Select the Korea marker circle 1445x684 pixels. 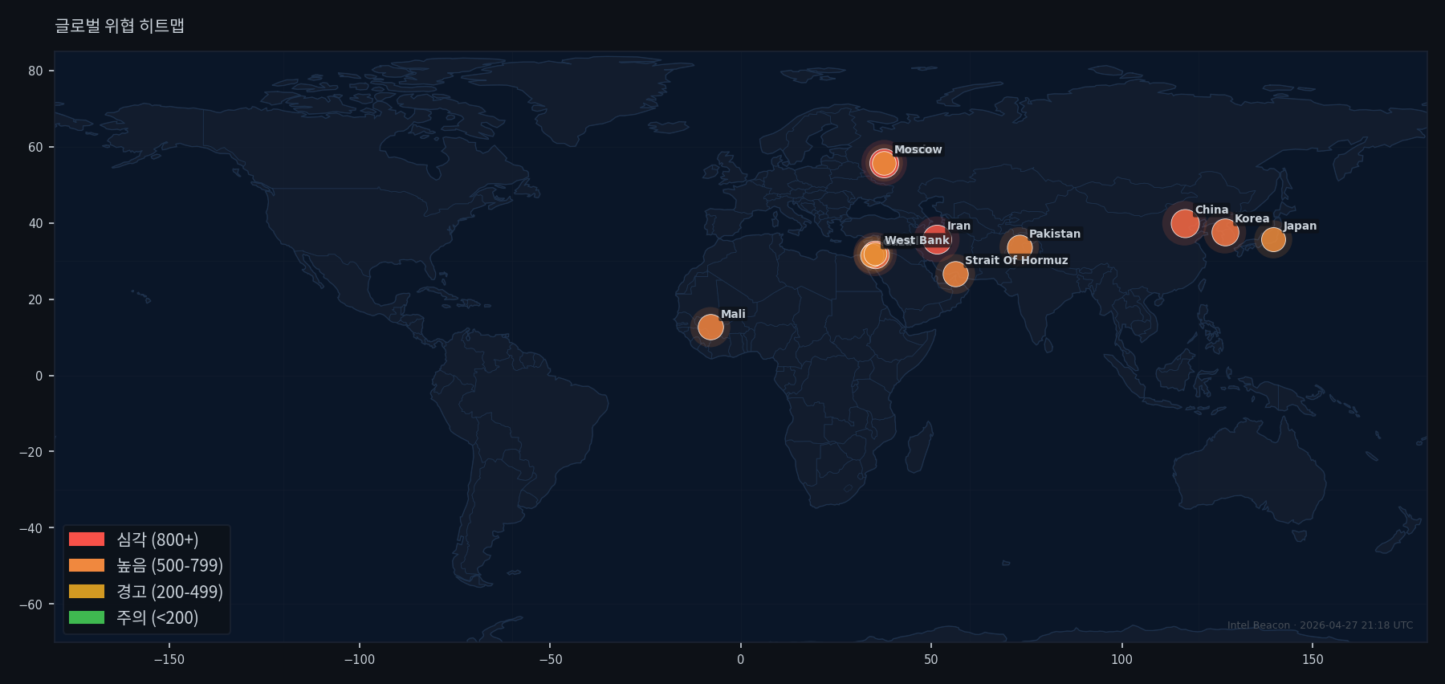(1225, 233)
